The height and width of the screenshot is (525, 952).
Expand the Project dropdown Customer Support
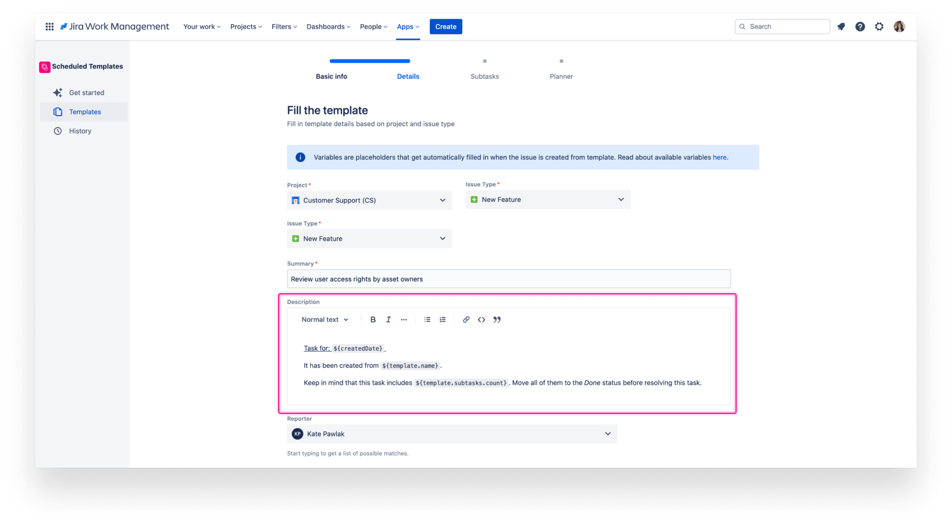pyautogui.click(x=369, y=200)
